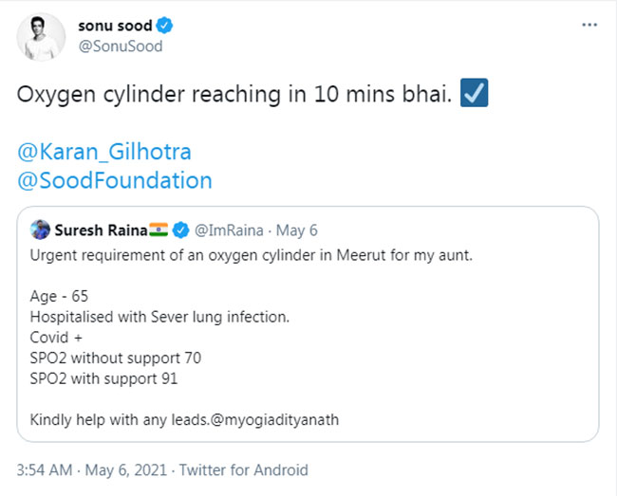Viewport: 617px width, 496px height.
Task: Open Suresh Raina's name in quoted tweet
Action: pyautogui.click(x=98, y=230)
